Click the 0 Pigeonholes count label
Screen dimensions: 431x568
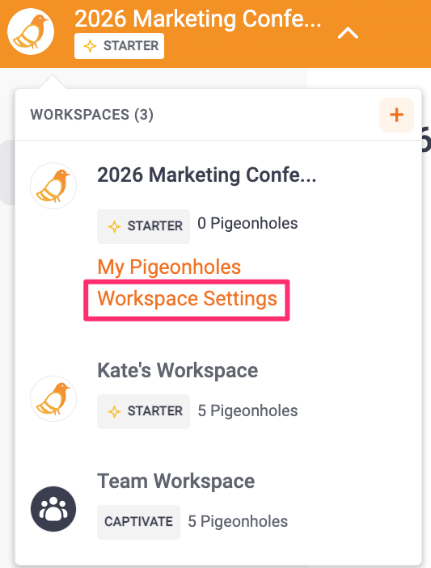247,224
